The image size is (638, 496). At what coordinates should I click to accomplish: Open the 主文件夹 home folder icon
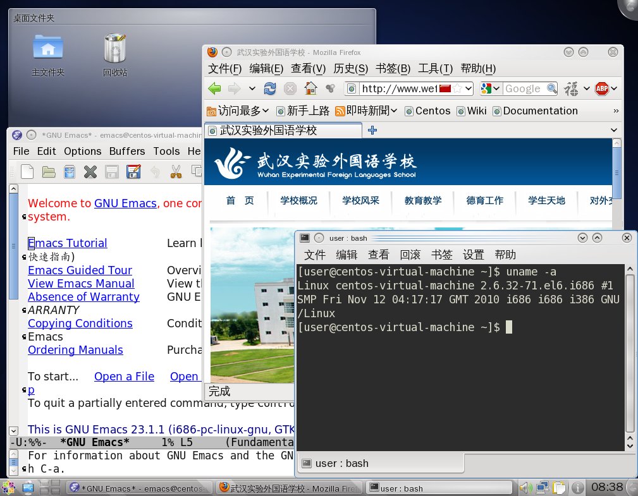pyautogui.click(x=48, y=56)
